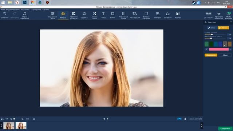Select the Текст text tool
Screen dimensions: 233x131
[103, 15]
